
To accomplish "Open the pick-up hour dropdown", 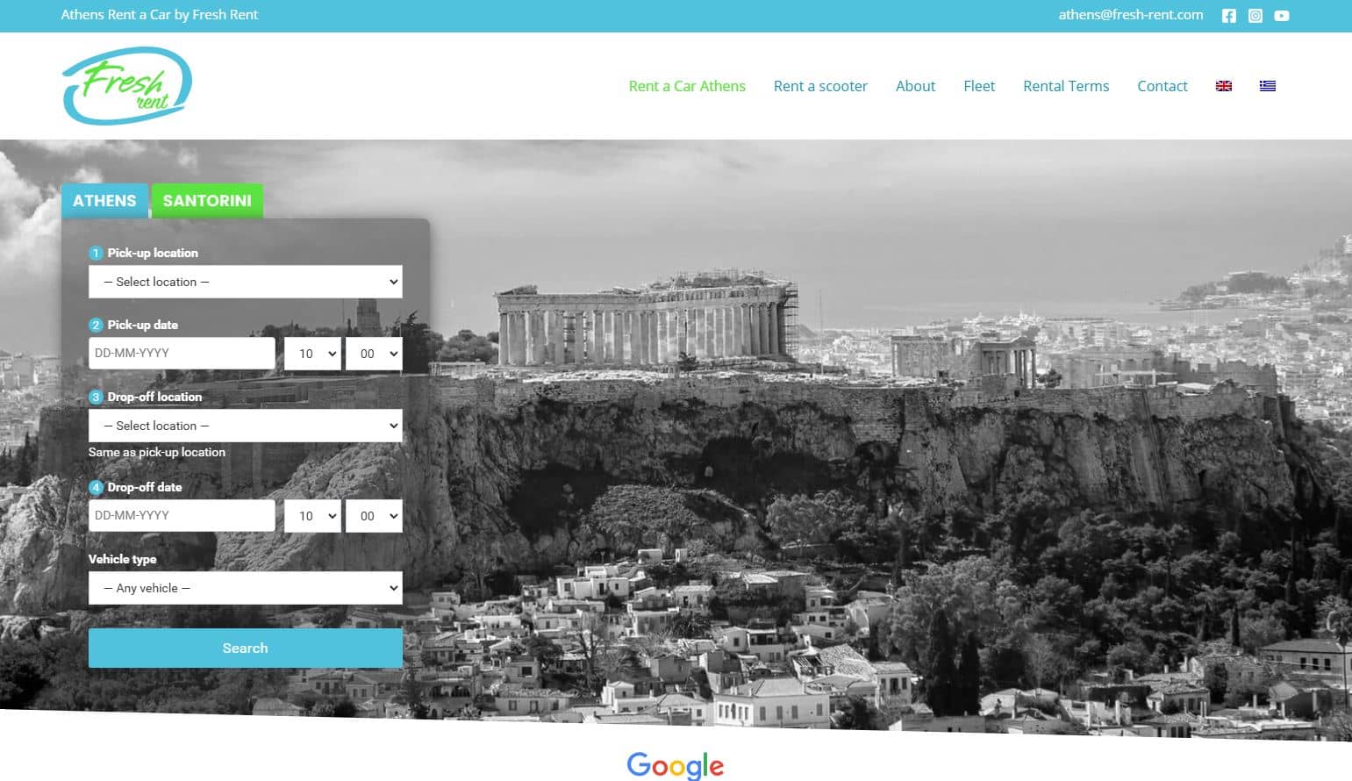I will (312, 354).
